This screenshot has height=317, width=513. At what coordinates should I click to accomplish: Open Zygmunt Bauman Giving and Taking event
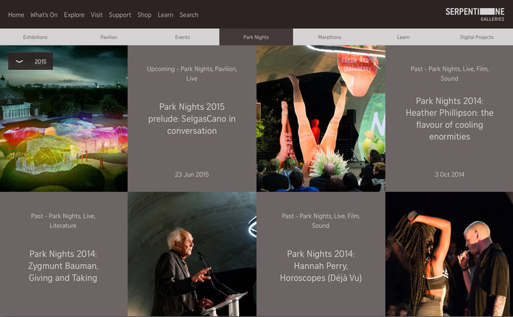coord(63,266)
